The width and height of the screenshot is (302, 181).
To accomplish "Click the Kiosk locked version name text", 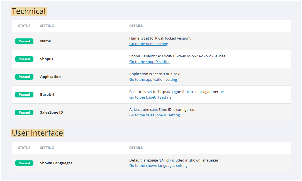I will [160, 38].
